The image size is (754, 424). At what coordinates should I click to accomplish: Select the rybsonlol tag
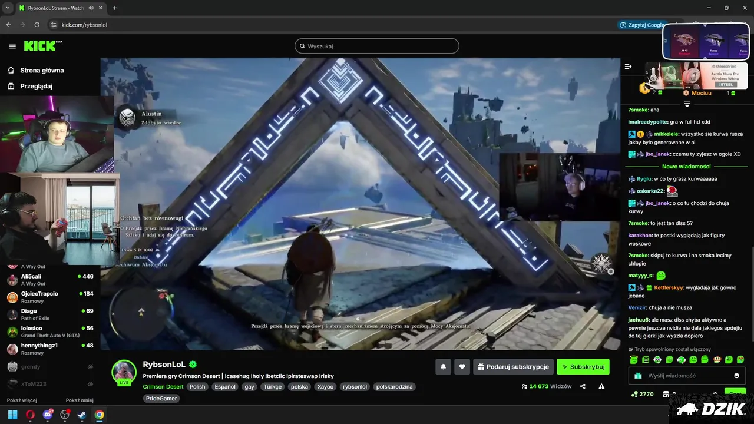[355, 387]
